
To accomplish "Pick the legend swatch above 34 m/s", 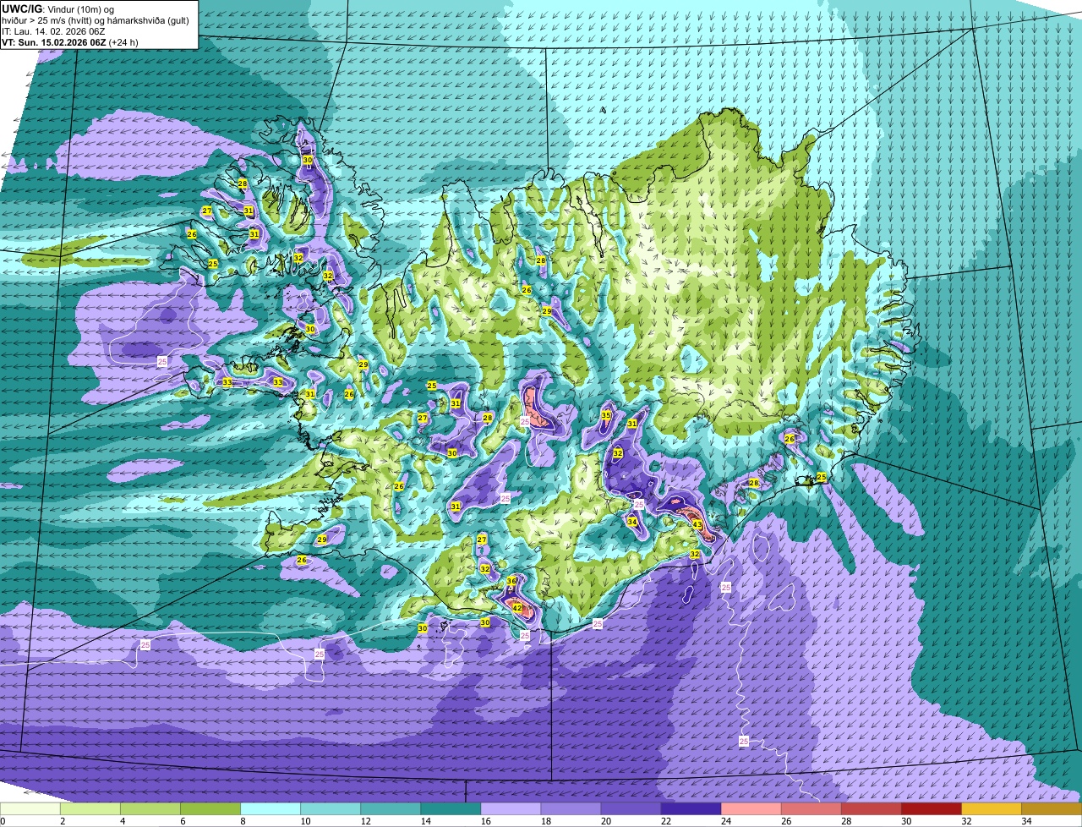I will pyautogui.click(x=1052, y=809).
